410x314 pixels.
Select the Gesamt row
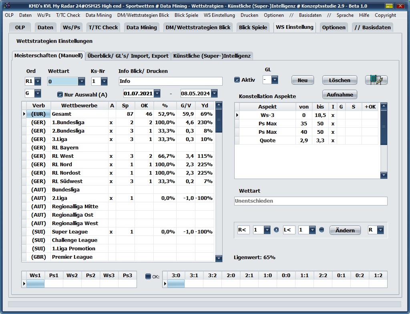(120, 114)
